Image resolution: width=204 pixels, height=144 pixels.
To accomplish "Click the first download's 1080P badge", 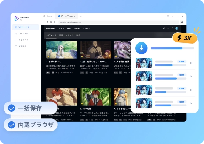I will pos(182,62).
